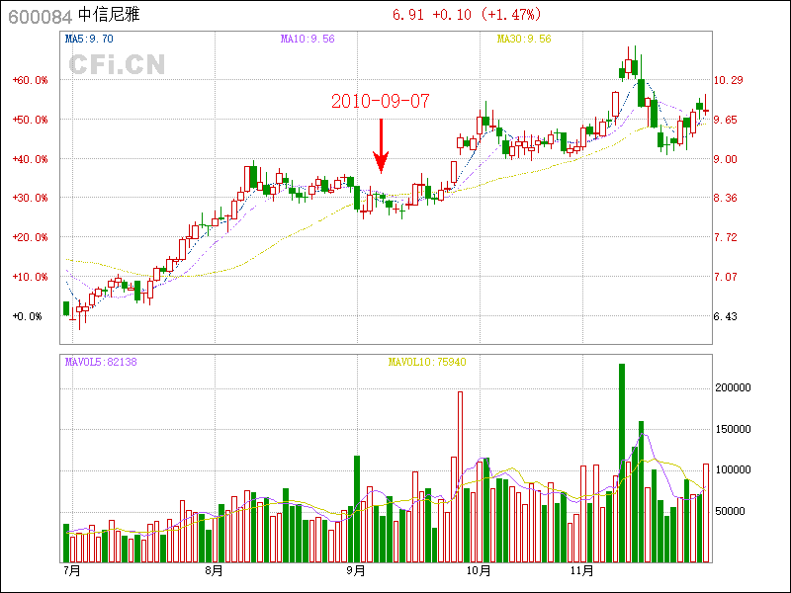Click the 7月 month label
791x593 pixels.
[72, 571]
